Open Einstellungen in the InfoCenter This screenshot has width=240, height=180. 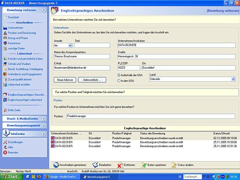coord(13,142)
